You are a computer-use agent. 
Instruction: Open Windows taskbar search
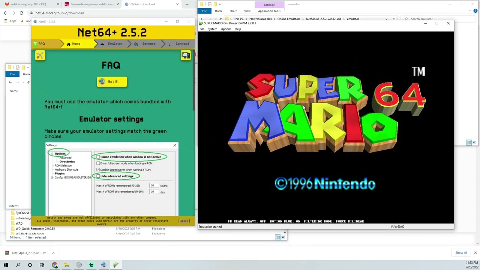click(x=18, y=265)
